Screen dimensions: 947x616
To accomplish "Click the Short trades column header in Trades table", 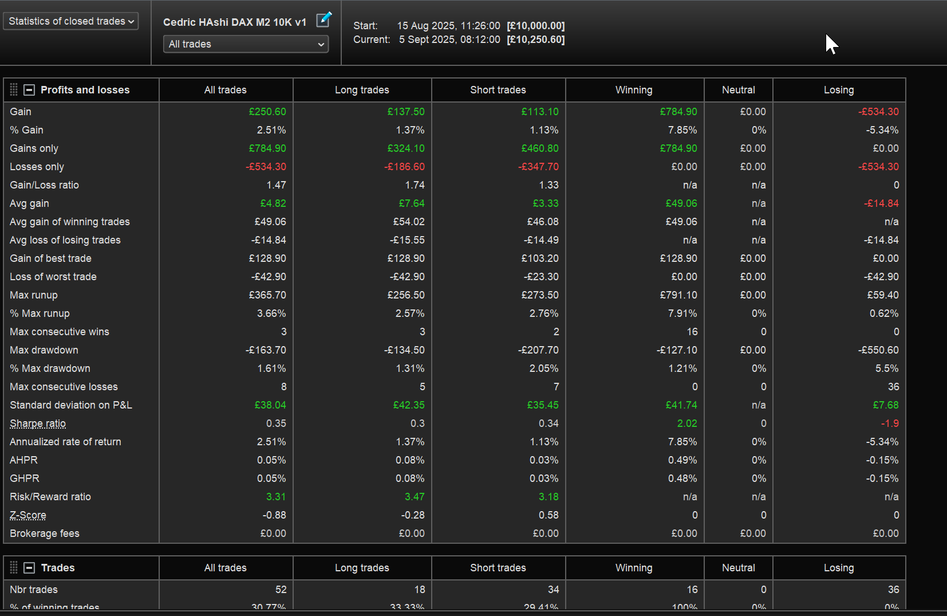I will (x=498, y=568).
